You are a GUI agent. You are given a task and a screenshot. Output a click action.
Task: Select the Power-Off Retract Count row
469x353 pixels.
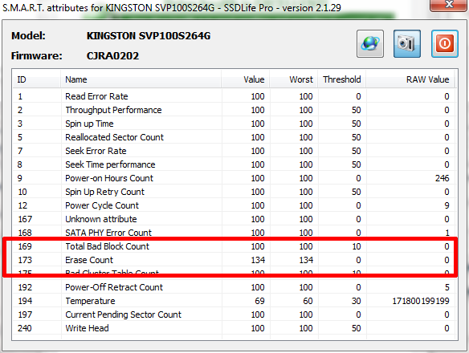(234, 287)
